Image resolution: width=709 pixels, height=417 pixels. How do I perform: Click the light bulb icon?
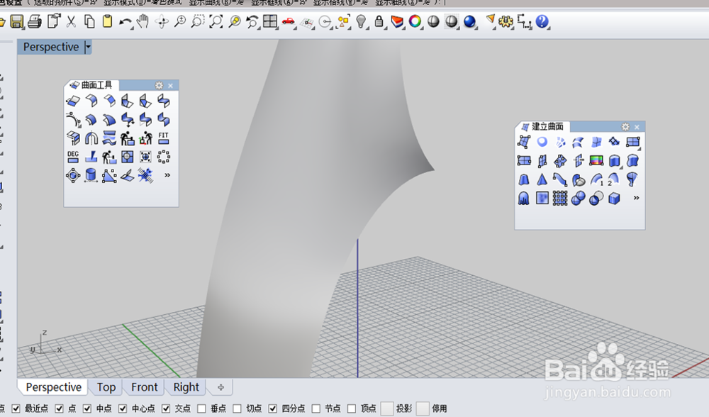coord(361,21)
